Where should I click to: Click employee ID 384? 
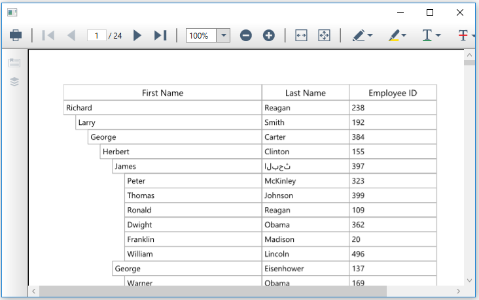click(393, 137)
